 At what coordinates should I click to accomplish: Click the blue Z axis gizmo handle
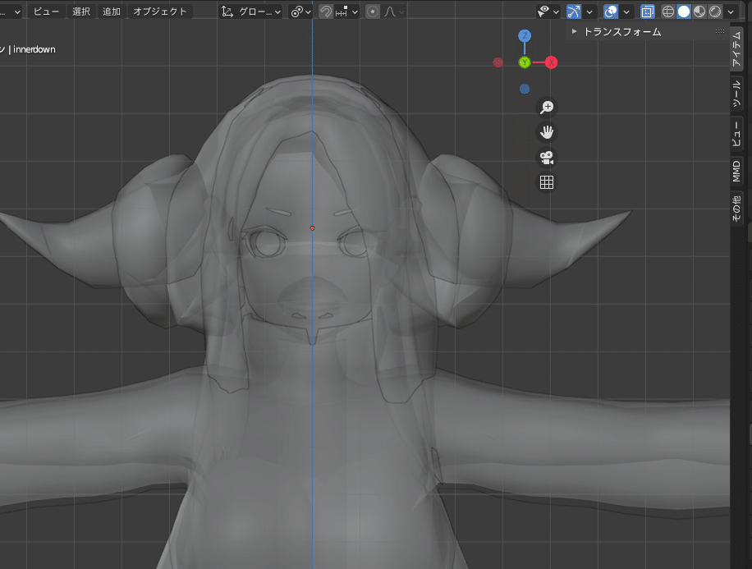tap(525, 35)
